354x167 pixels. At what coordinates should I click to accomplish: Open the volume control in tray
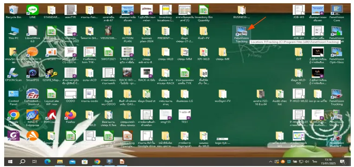(307, 161)
